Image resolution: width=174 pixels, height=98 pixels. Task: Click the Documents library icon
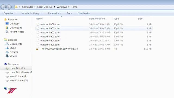(x=7, y=44)
